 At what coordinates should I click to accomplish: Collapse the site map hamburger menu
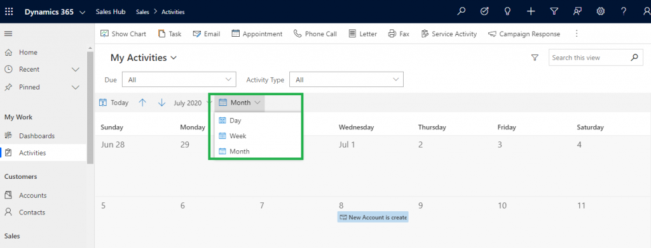click(8, 34)
